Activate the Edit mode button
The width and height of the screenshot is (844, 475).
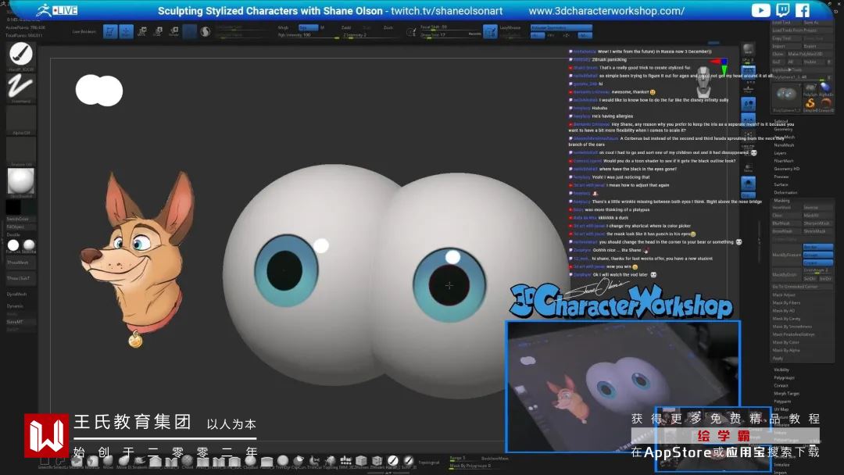pos(110,32)
